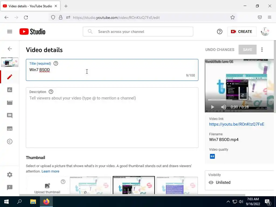Click into the Title field containing Win7 BSOD

click(x=112, y=70)
